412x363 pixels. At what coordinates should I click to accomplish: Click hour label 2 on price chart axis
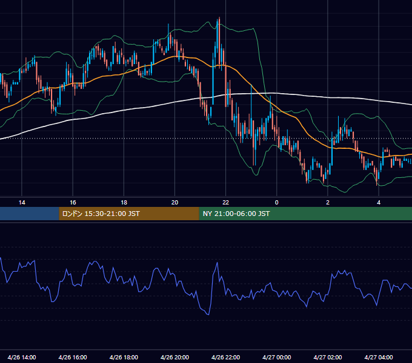pos(328,203)
